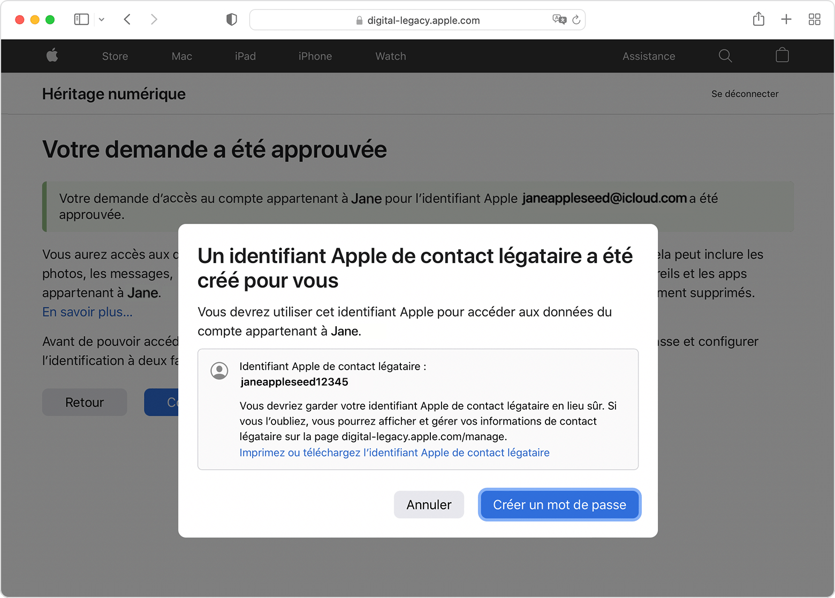Click Créer un mot de passe button
The width and height of the screenshot is (835, 598).
point(559,504)
